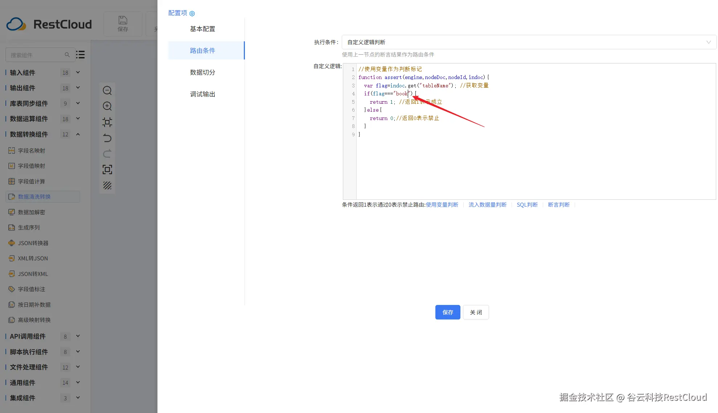This screenshot has height=413, width=718.
Task: Expand the 库表同步组件 category chevron
Action: pyautogui.click(x=78, y=103)
